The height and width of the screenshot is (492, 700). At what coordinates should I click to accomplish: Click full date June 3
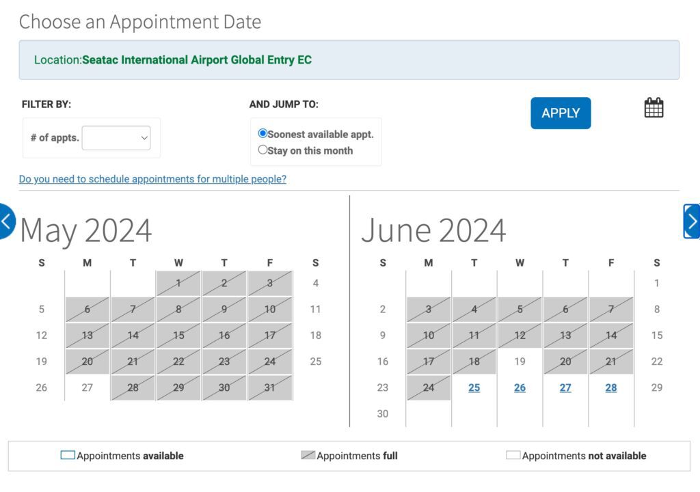[429, 309]
